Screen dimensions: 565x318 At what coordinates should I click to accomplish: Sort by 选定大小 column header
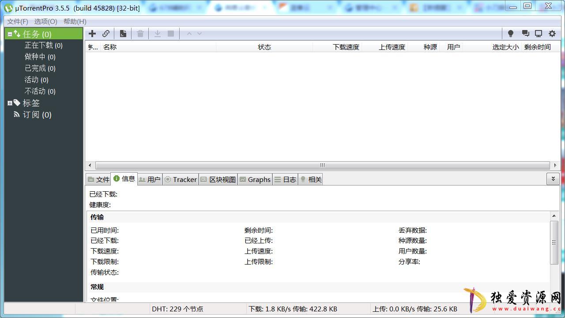pyautogui.click(x=492, y=47)
